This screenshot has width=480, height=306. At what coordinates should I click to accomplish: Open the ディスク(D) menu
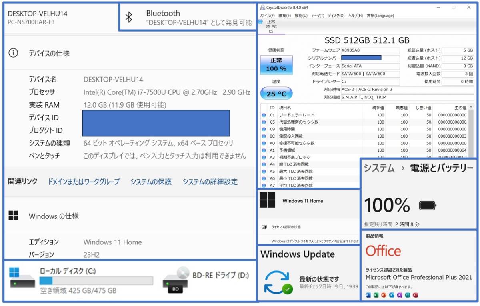pos(336,16)
